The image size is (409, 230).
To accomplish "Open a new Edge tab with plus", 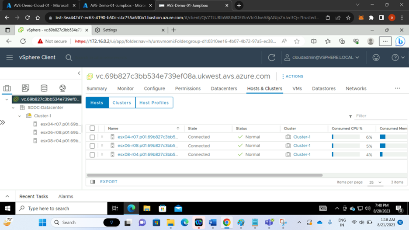I will [x=173, y=30].
